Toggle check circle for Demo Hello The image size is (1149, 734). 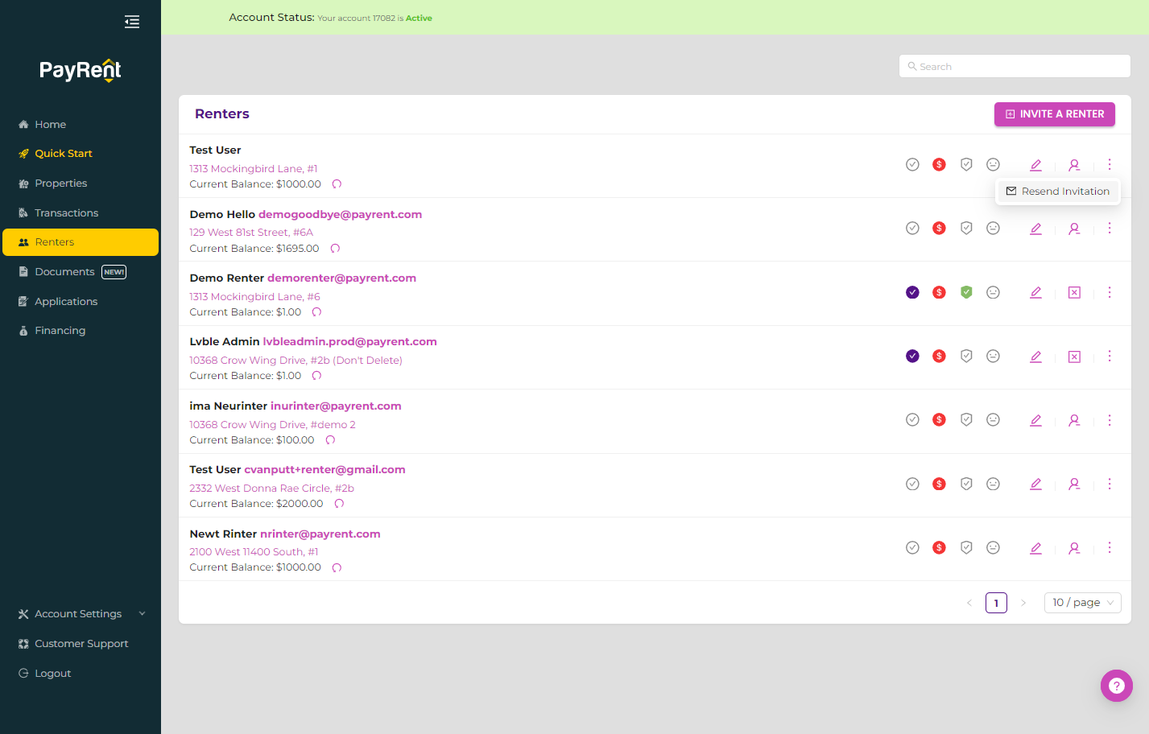pyautogui.click(x=912, y=228)
